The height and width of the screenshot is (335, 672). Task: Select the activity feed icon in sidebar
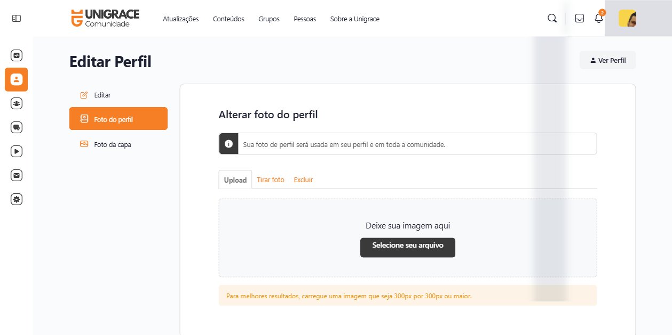click(16, 55)
